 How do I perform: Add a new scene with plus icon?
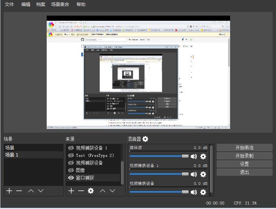[9, 191]
